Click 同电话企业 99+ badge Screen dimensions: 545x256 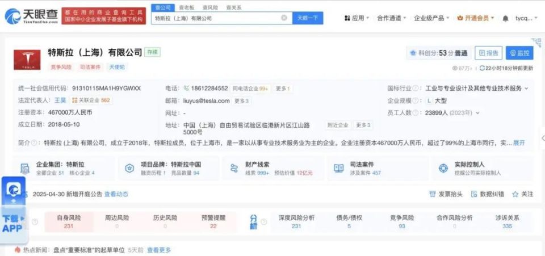tap(250, 89)
